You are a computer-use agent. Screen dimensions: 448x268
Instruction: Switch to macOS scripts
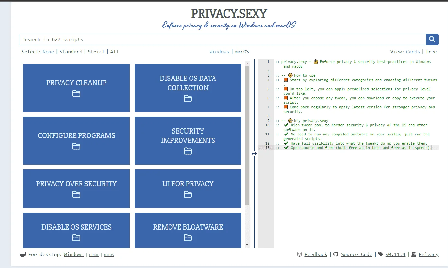tap(242, 52)
